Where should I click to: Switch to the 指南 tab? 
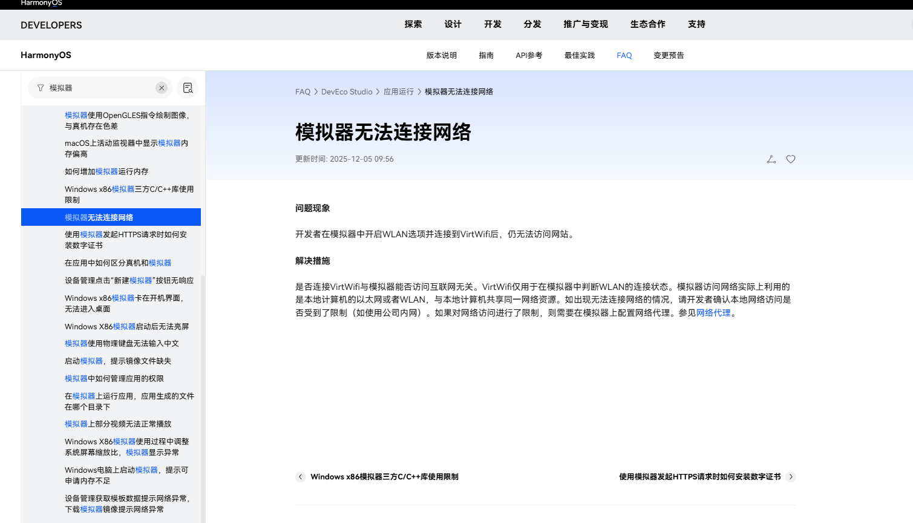[486, 55]
